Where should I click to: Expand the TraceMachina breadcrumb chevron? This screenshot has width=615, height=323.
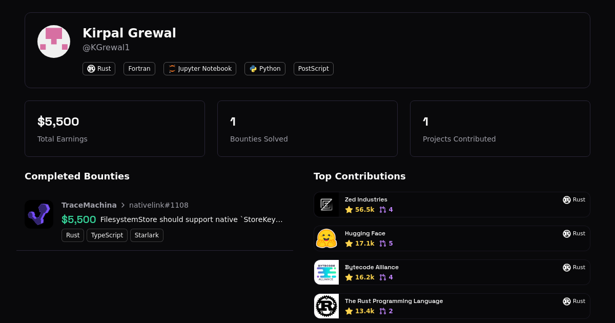[123, 205]
